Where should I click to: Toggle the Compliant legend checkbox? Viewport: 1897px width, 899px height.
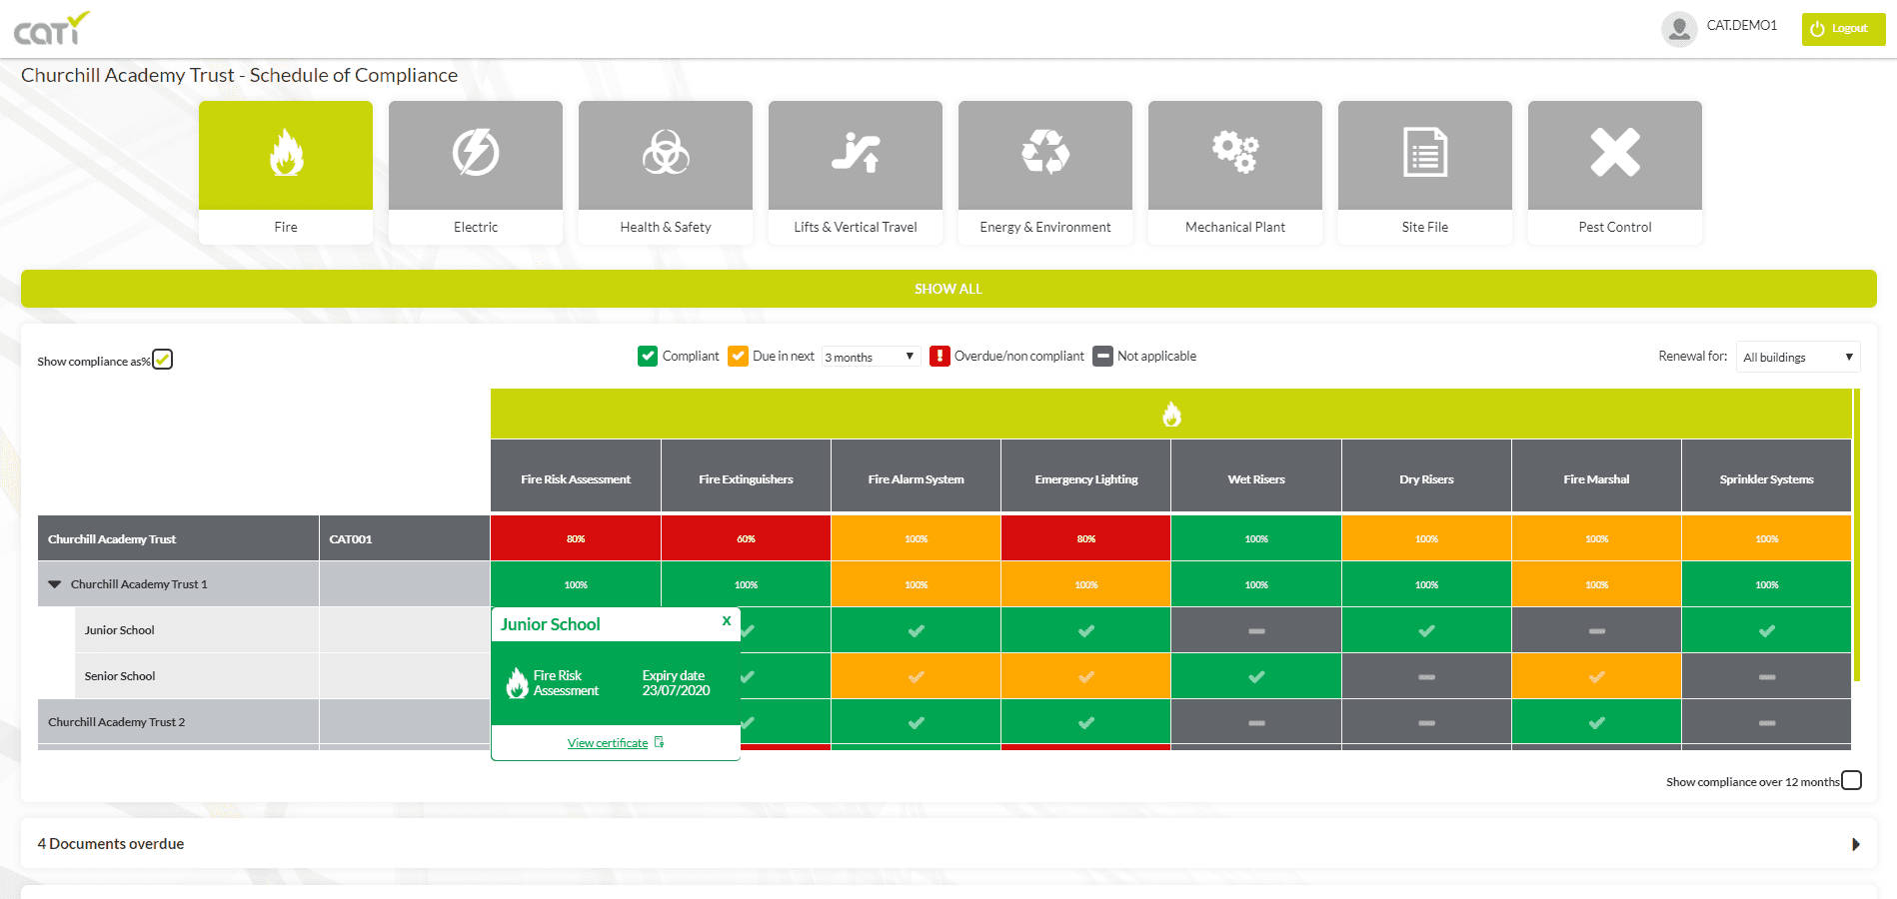click(648, 356)
